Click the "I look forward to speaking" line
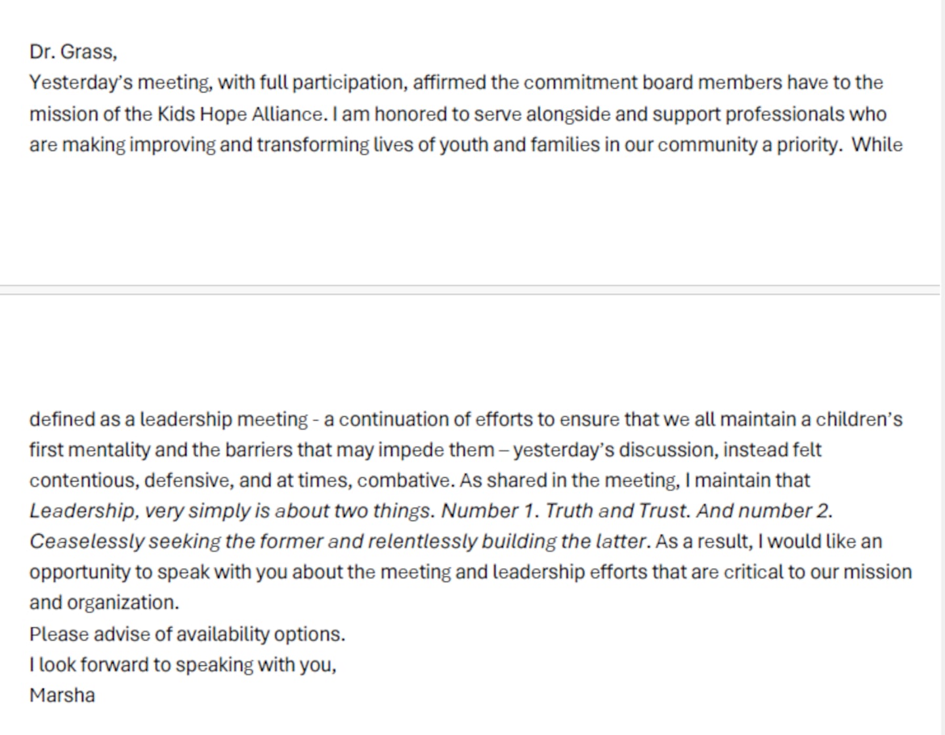The height and width of the screenshot is (735, 945). 182,665
